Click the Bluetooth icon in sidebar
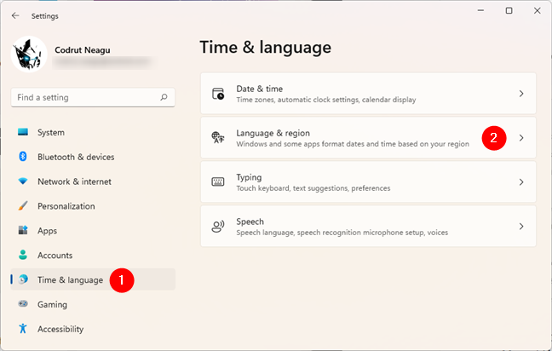This screenshot has height=351, width=552. [x=23, y=156]
